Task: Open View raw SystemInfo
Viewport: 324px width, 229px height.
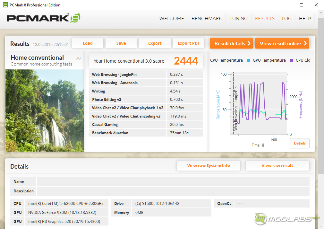Action: (x=209, y=166)
